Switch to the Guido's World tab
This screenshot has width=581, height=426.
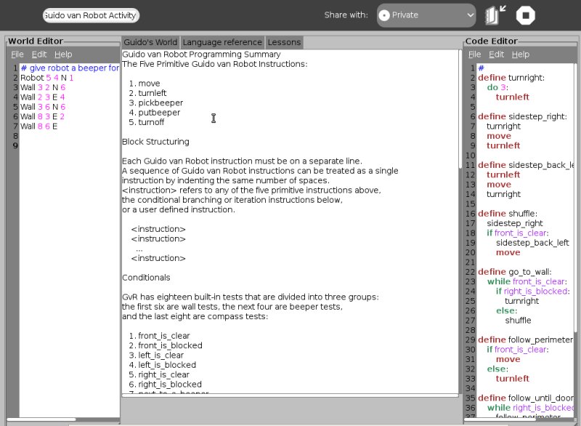pyautogui.click(x=150, y=42)
